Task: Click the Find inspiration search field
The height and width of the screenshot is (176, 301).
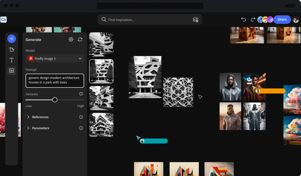Action: point(150,20)
